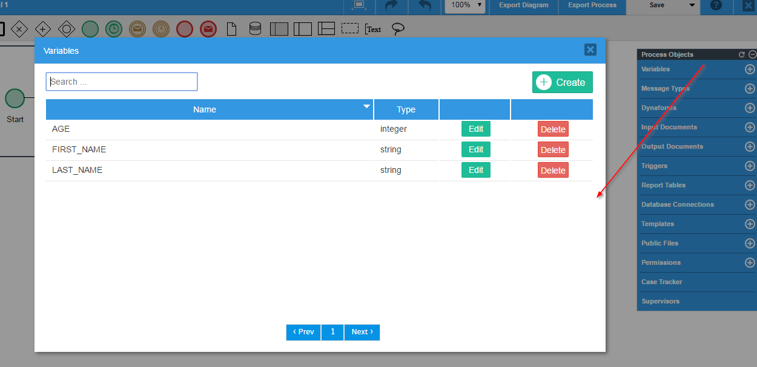Click the exclusive gateway diamond icon

(x=19, y=29)
